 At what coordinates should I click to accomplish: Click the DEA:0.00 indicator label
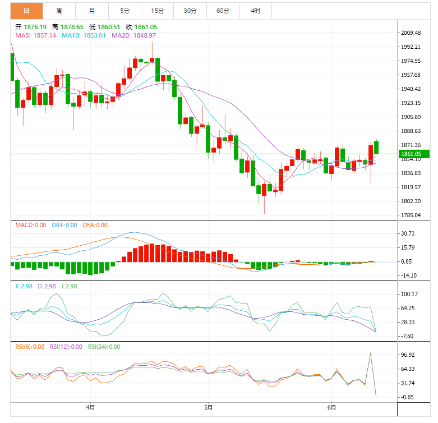pyautogui.click(x=95, y=225)
